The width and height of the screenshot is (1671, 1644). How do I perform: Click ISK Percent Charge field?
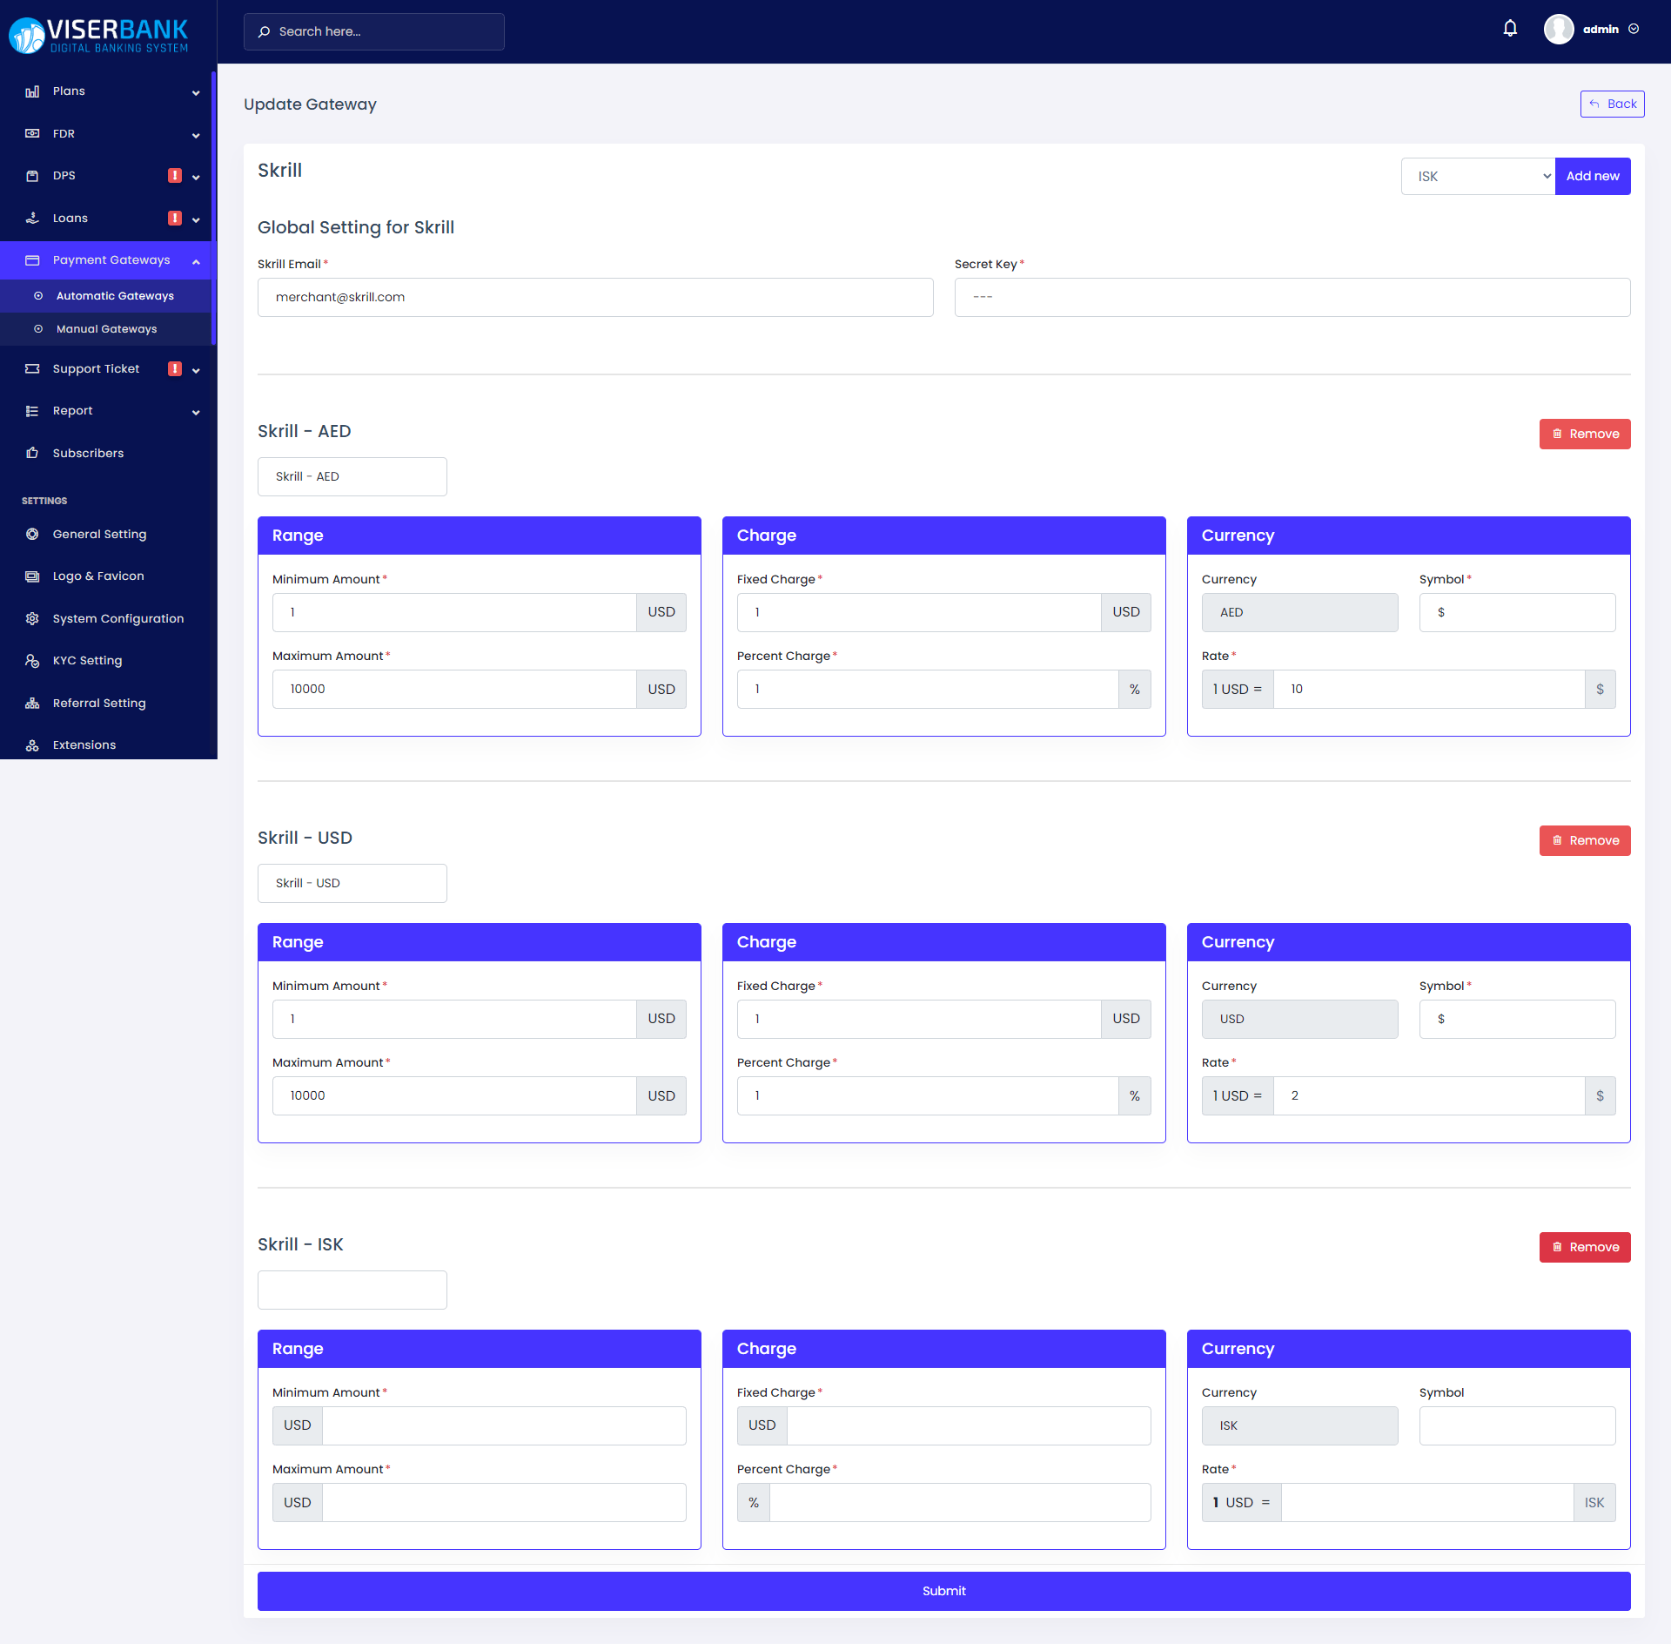(960, 1502)
